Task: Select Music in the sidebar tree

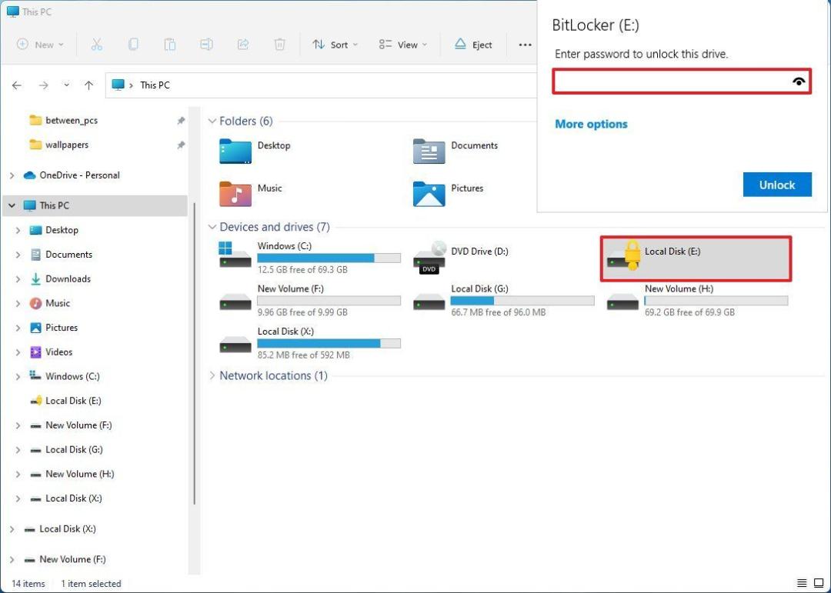Action: pyautogui.click(x=57, y=303)
